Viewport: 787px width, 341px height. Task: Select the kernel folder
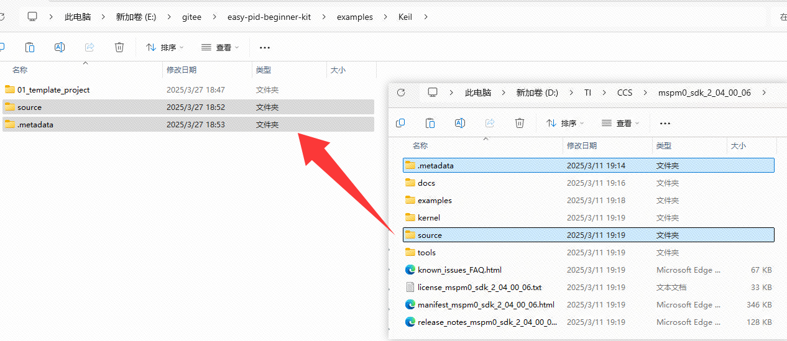point(589,218)
